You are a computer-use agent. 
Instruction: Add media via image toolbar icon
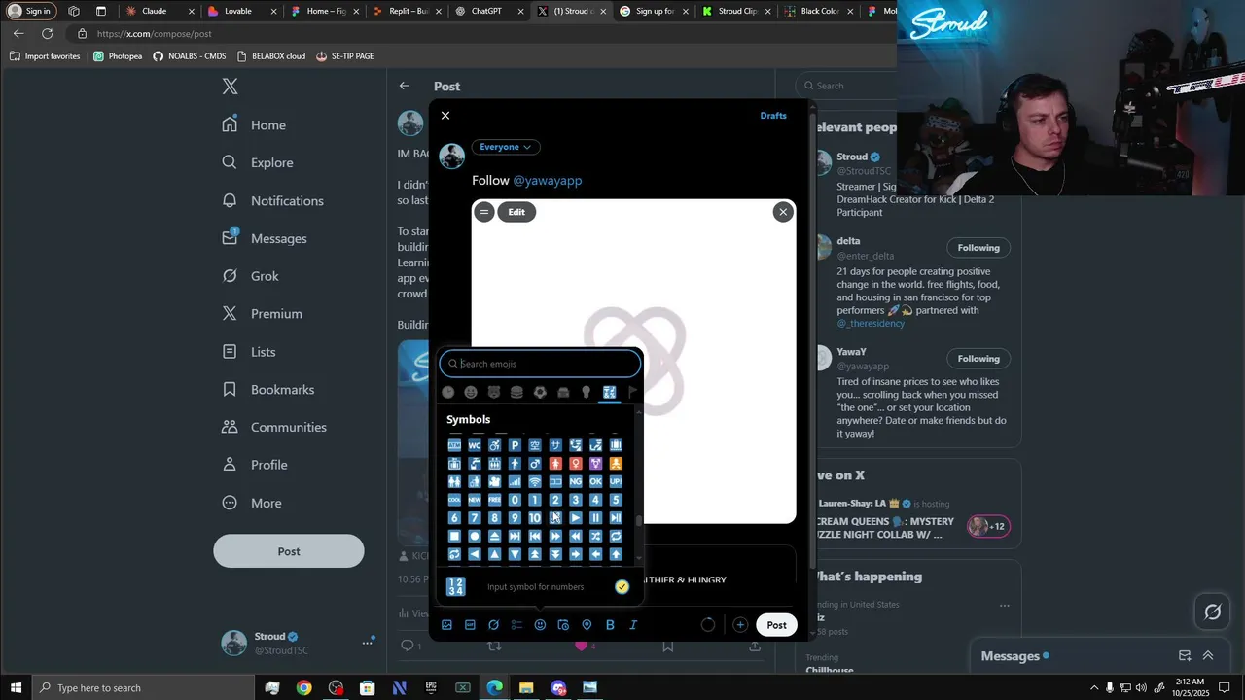(446, 625)
